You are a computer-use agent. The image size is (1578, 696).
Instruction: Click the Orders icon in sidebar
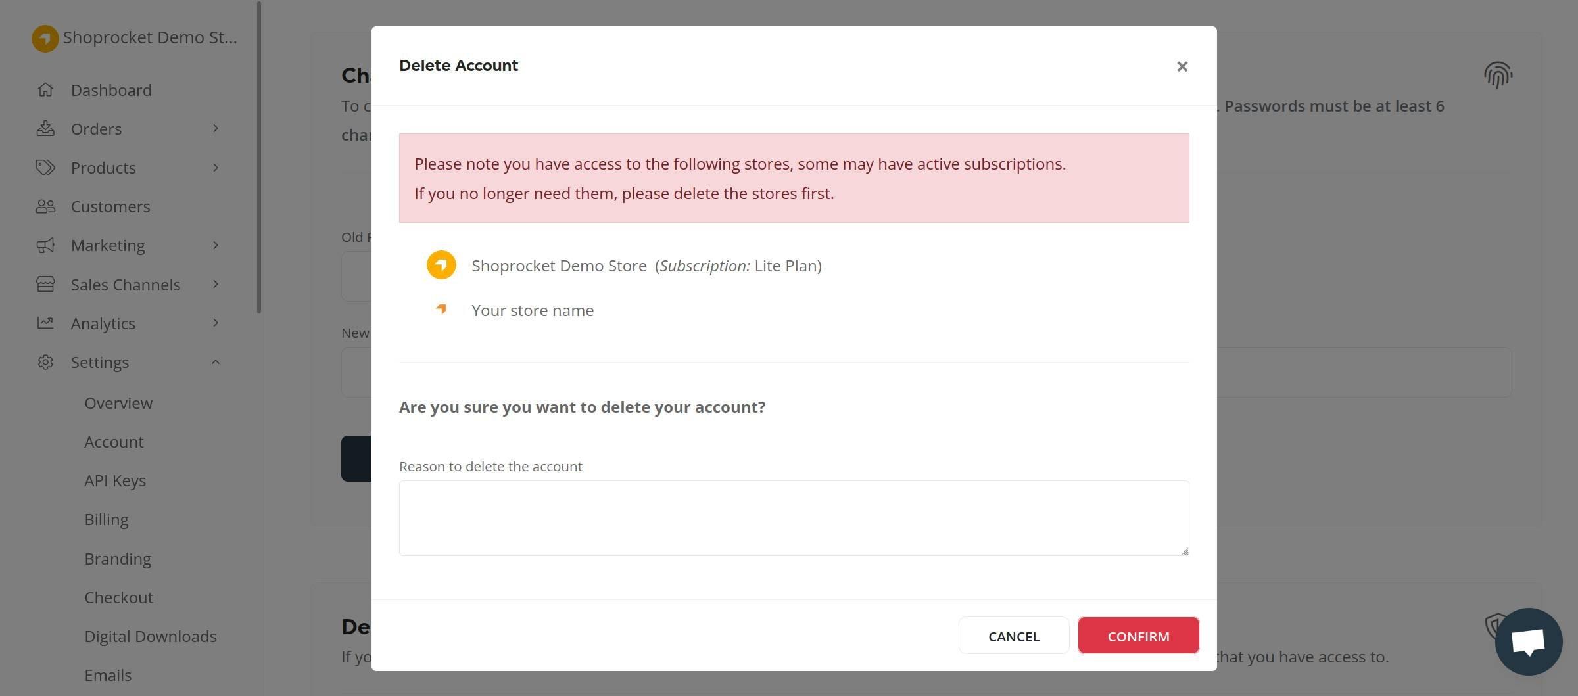pos(45,128)
